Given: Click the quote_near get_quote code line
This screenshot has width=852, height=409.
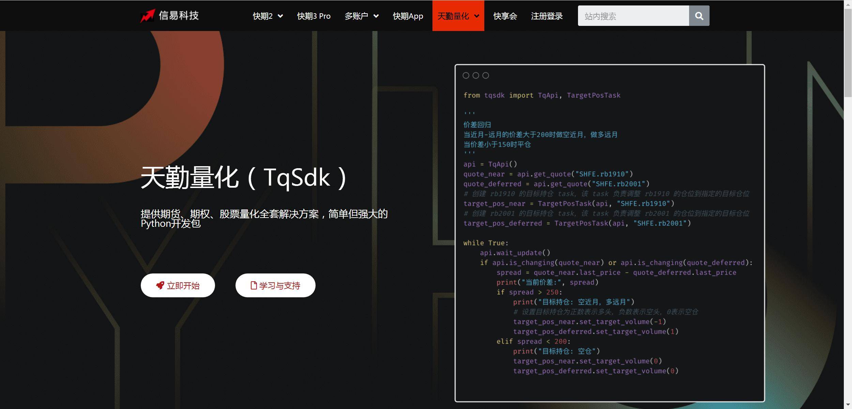Looking at the screenshot, I should click(x=548, y=174).
